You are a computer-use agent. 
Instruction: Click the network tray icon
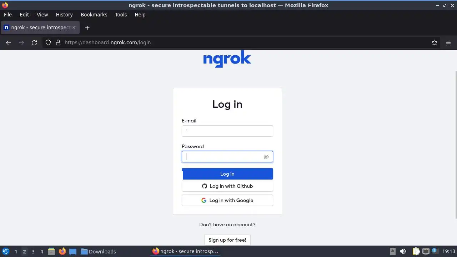click(426, 251)
